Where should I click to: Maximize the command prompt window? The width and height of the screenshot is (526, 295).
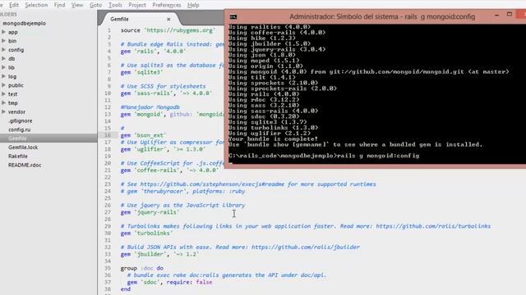510,15
